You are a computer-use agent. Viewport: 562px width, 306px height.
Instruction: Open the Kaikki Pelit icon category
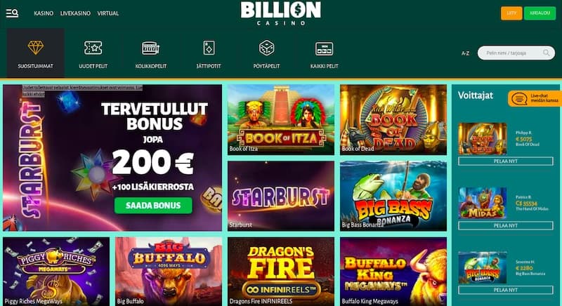[x=324, y=48]
